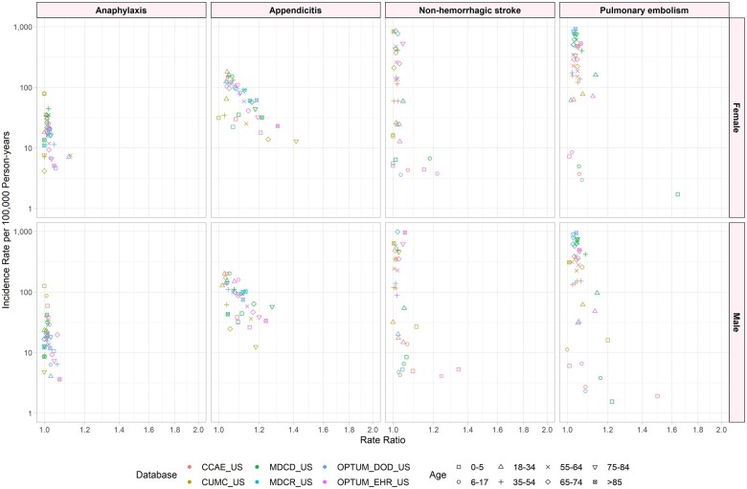Viewport: 747px width, 489px height.
Task: Click the '1,000' y-axis tick in Female row
Action: pos(23,27)
